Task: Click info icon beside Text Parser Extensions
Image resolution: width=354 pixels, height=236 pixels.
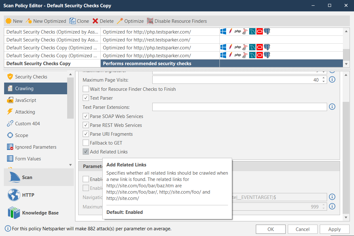Action: [x=332, y=107]
